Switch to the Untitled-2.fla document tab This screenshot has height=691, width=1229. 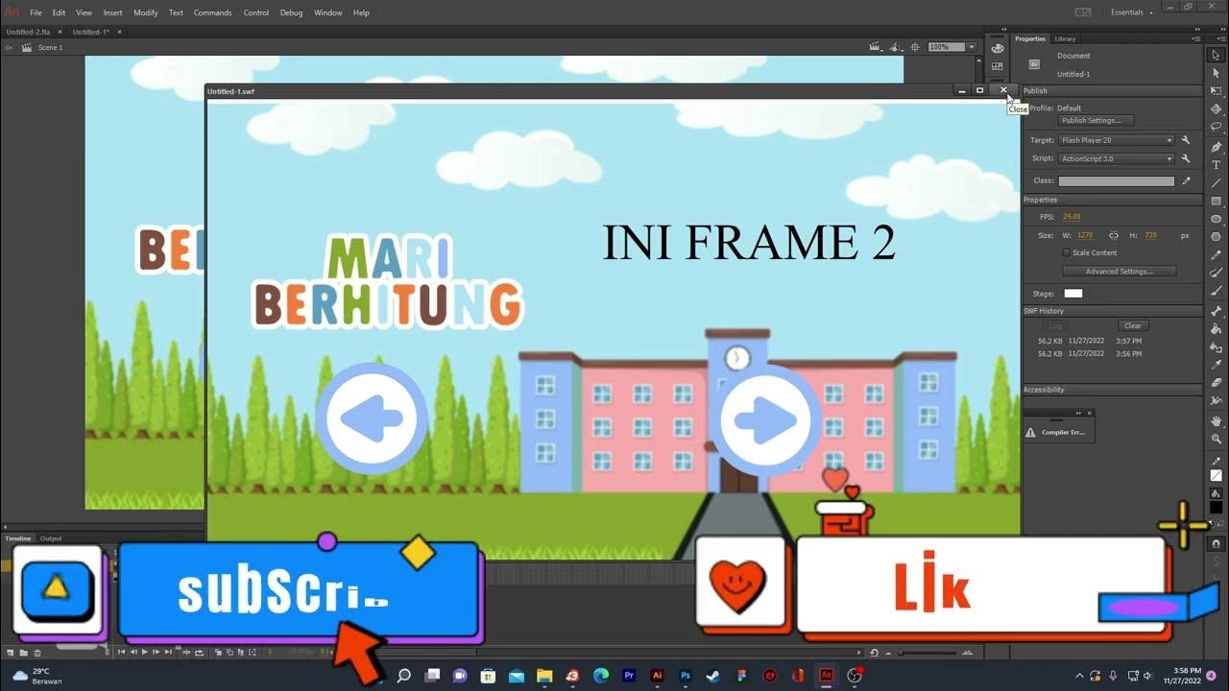(x=28, y=32)
